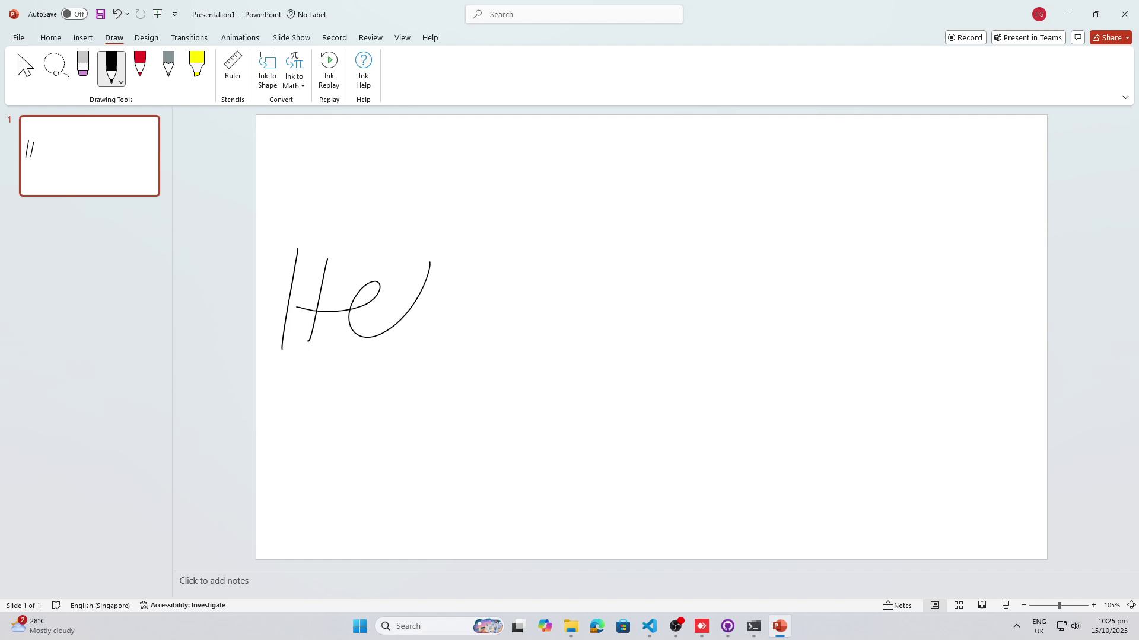Switch to the Insert tab
Image resolution: width=1139 pixels, height=640 pixels.
click(x=82, y=37)
